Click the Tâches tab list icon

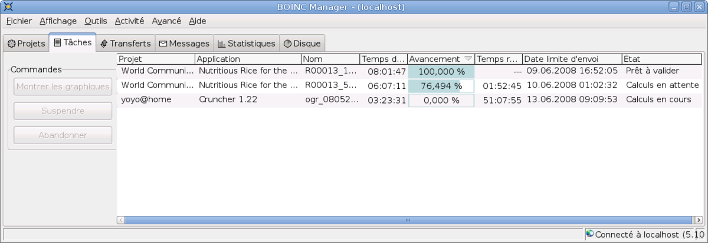point(57,42)
